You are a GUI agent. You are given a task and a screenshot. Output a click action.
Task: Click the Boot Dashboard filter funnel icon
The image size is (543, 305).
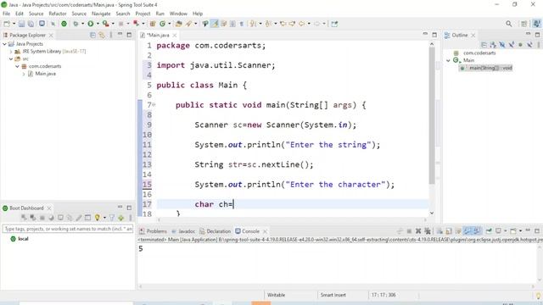[x=112, y=218]
